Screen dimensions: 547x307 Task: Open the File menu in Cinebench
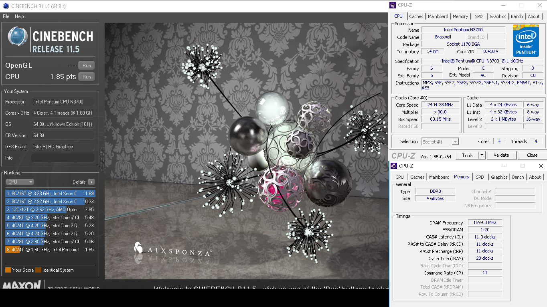6,16
